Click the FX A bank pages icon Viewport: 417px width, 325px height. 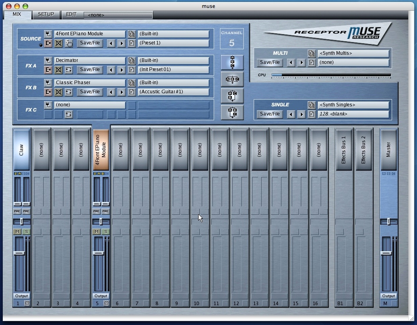point(132,60)
